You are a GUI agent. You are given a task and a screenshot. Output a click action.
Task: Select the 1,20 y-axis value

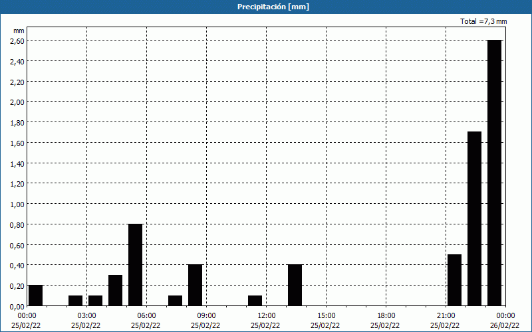pyautogui.click(x=17, y=184)
